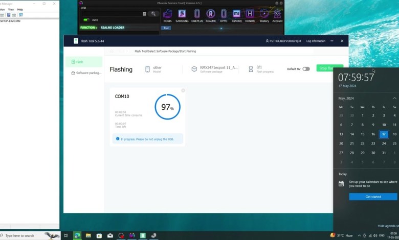399x240 pixels.
Task: Select the XIAOMI brand icon
Action: point(237,15)
